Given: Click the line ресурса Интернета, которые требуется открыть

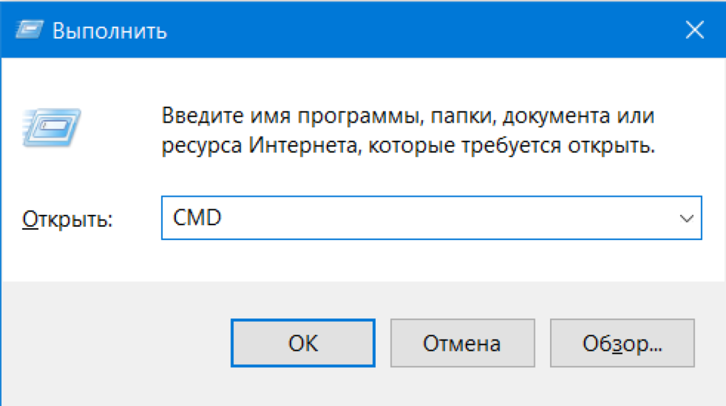Looking at the screenshot, I should [x=409, y=146].
